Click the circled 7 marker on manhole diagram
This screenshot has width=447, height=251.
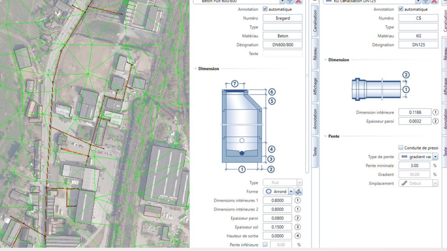tap(234, 84)
